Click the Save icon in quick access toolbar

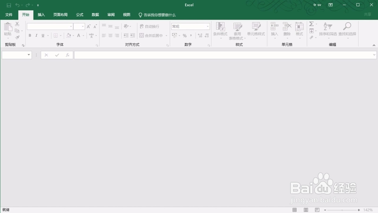pyautogui.click(x=9, y=5)
